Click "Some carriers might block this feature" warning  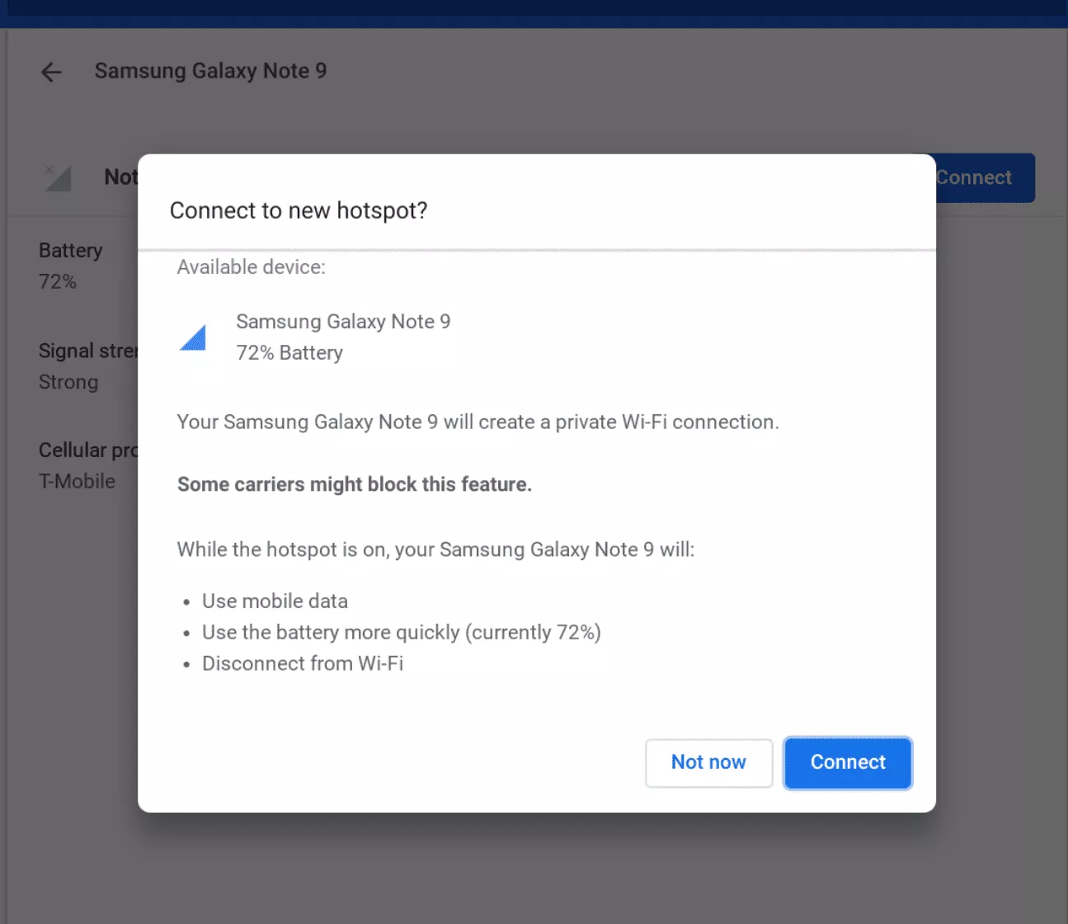point(355,484)
